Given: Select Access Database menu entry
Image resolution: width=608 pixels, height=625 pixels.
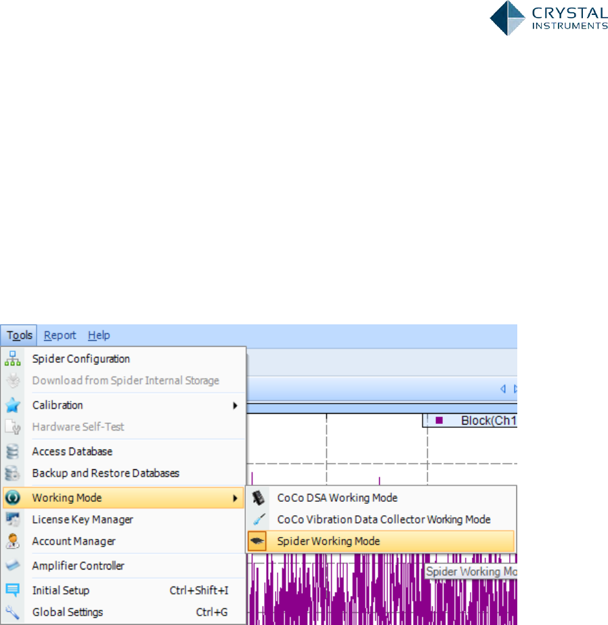Looking at the screenshot, I should click(x=123, y=451).
